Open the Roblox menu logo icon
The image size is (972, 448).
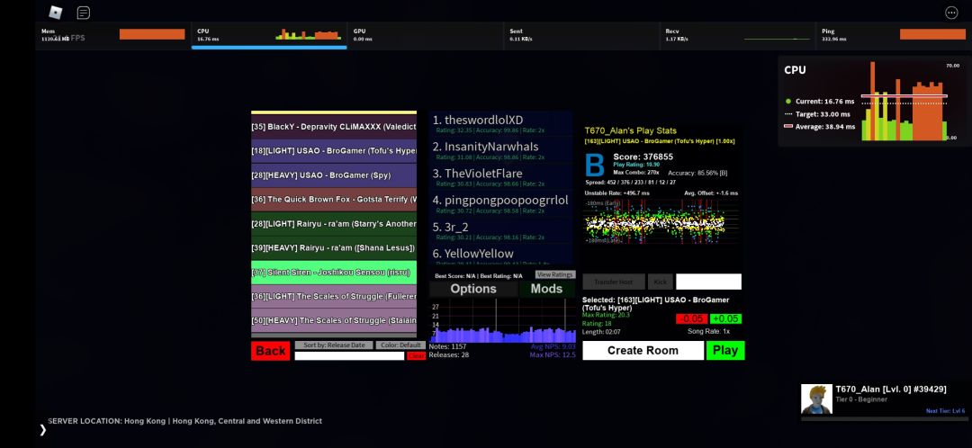55,13
